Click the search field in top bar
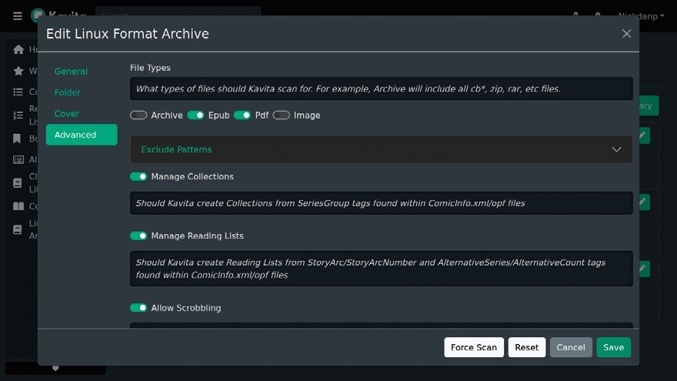The image size is (677, 381). 178,12
